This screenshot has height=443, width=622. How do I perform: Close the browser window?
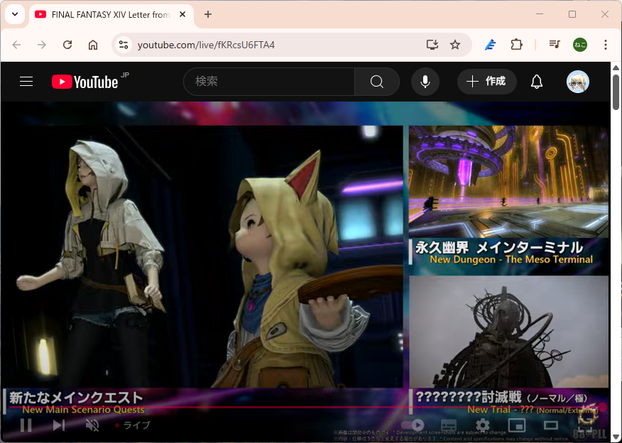(x=604, y=14)
